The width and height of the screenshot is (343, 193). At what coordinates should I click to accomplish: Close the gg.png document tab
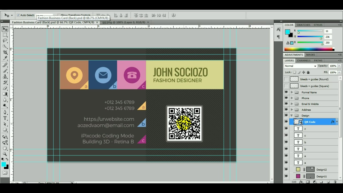pyautogui.click(x=148, y=22)
